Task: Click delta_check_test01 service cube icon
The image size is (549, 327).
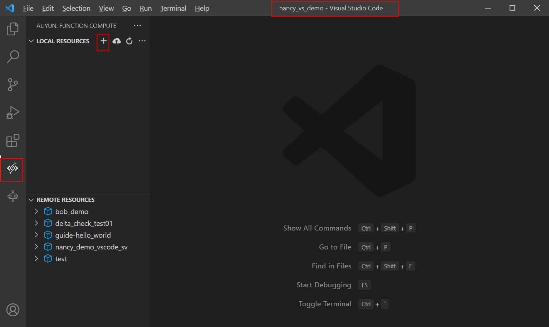Action: [x=48, y=223]
